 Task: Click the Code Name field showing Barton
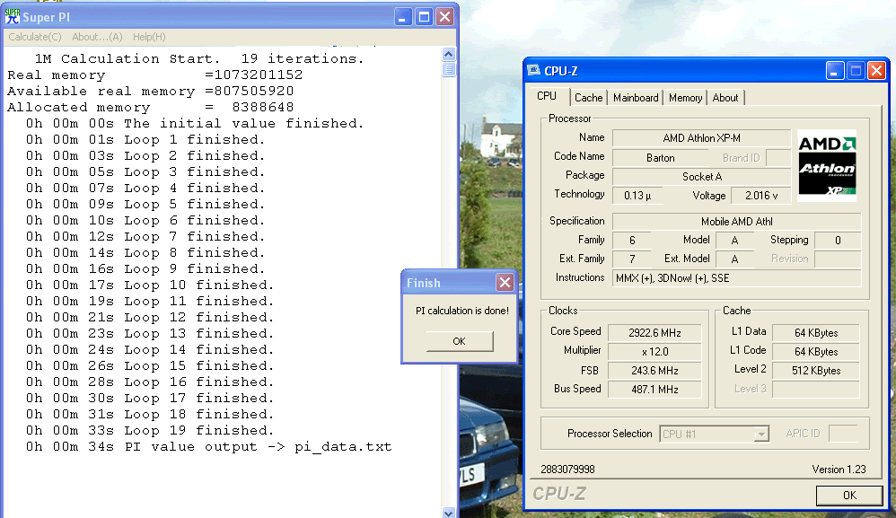[x=661, y=158]
